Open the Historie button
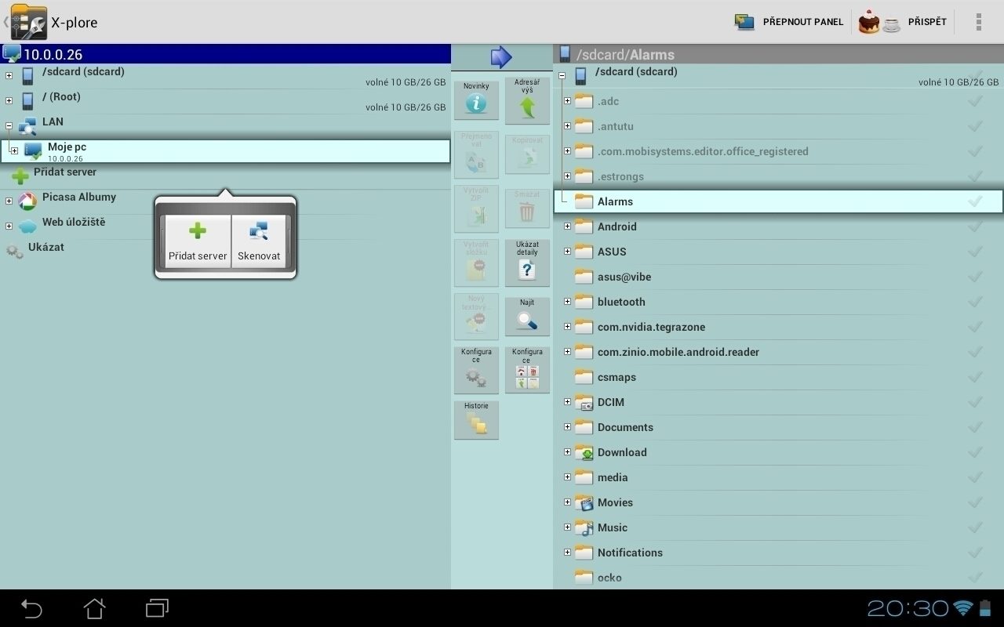The image size is (1004, 627). coord(476,419)
